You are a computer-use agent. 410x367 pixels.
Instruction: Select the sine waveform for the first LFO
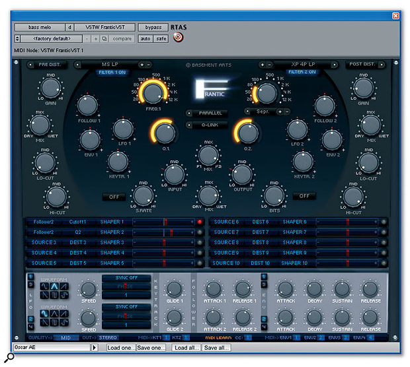point(44,286)
